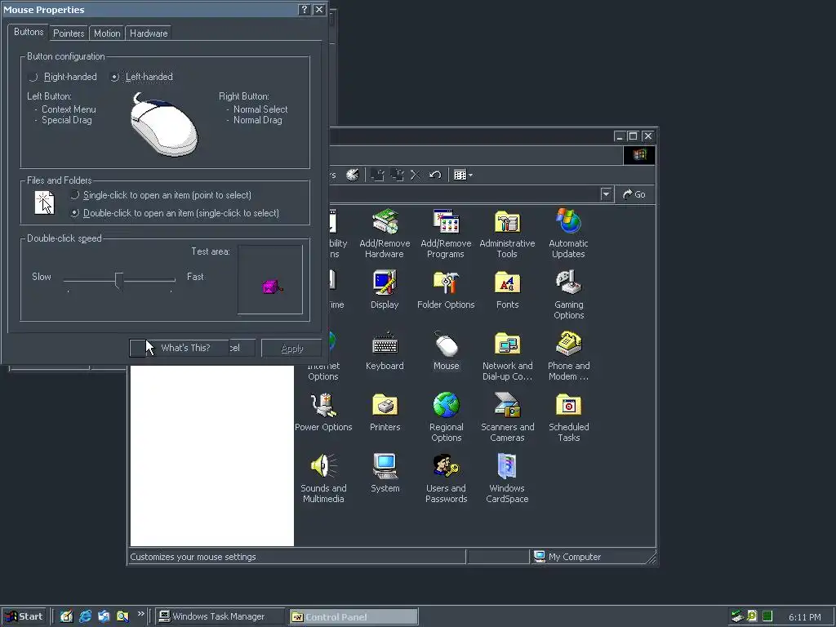Open Administrative Tools folder
Viewport: 836px width, 627px height.
tap(507, 233)
